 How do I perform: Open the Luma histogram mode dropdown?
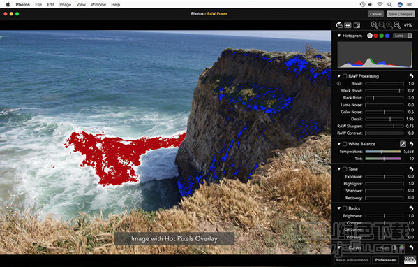[402, 36]
